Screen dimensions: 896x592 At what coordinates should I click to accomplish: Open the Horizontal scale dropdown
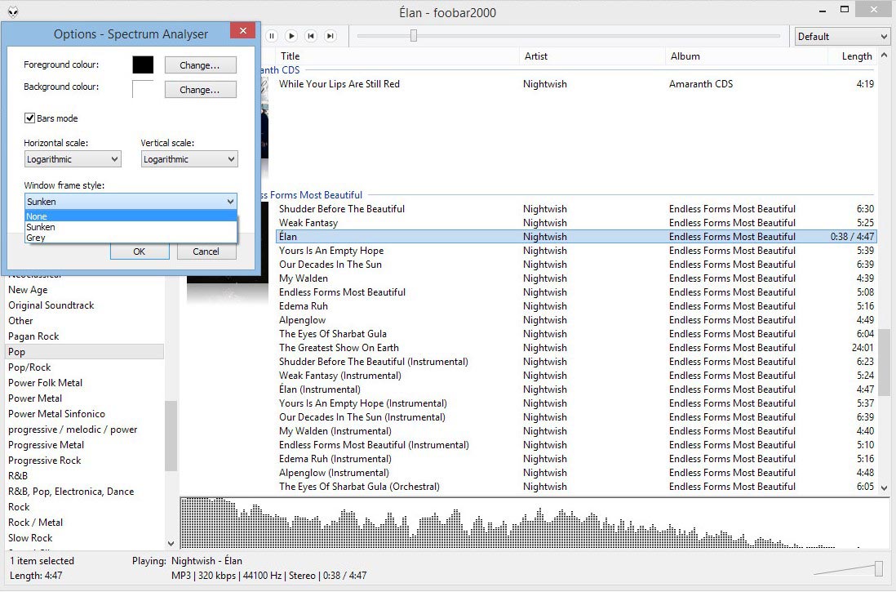72,158
